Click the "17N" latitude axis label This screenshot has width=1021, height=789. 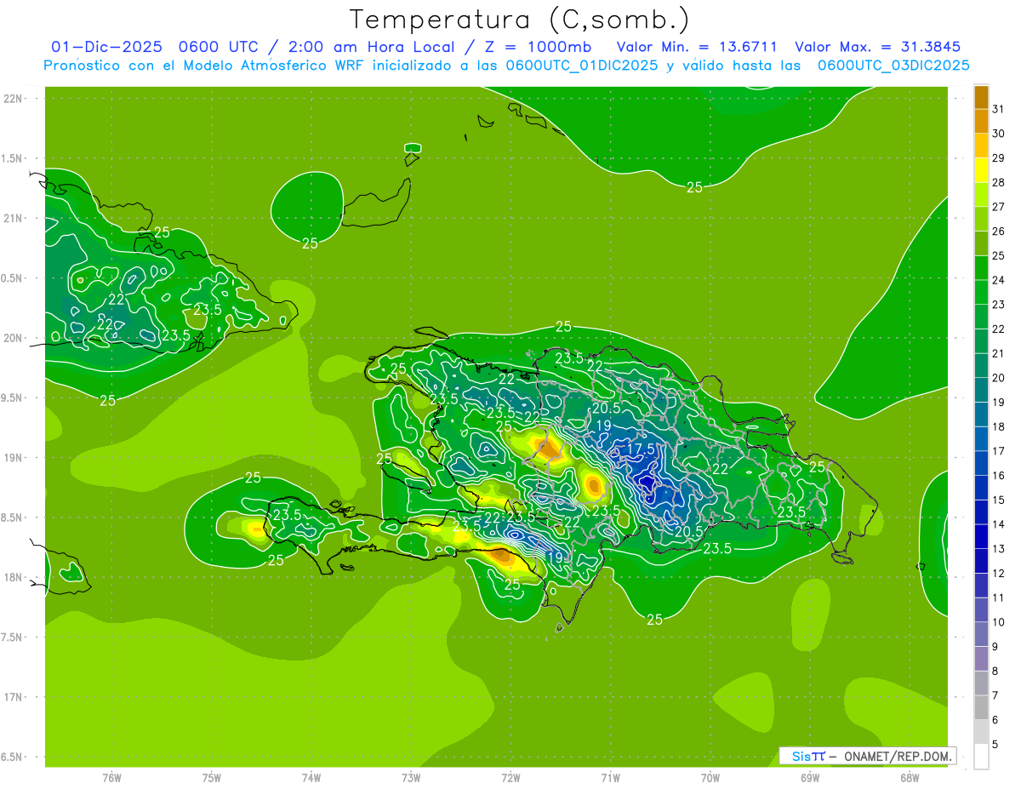(13, 697)
